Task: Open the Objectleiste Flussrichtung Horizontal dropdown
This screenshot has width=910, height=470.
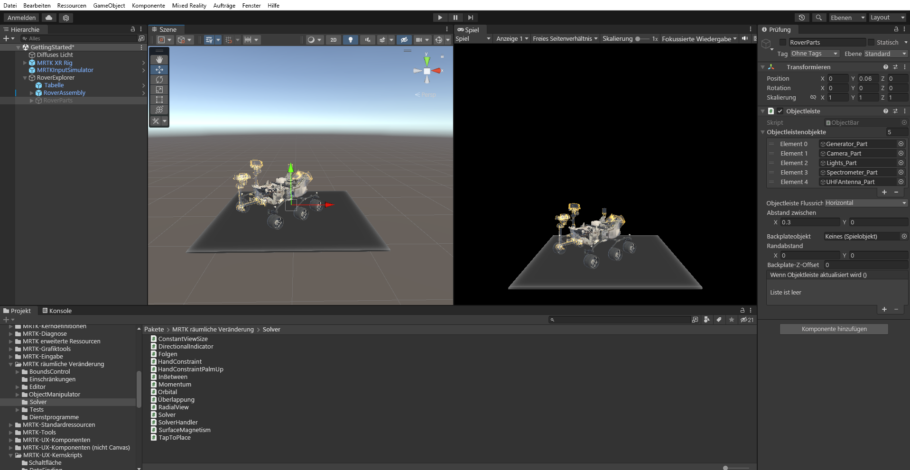Action: tap(865, 203)
